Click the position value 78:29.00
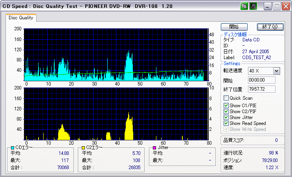This screenshot has width=292, height=177. 270,160
